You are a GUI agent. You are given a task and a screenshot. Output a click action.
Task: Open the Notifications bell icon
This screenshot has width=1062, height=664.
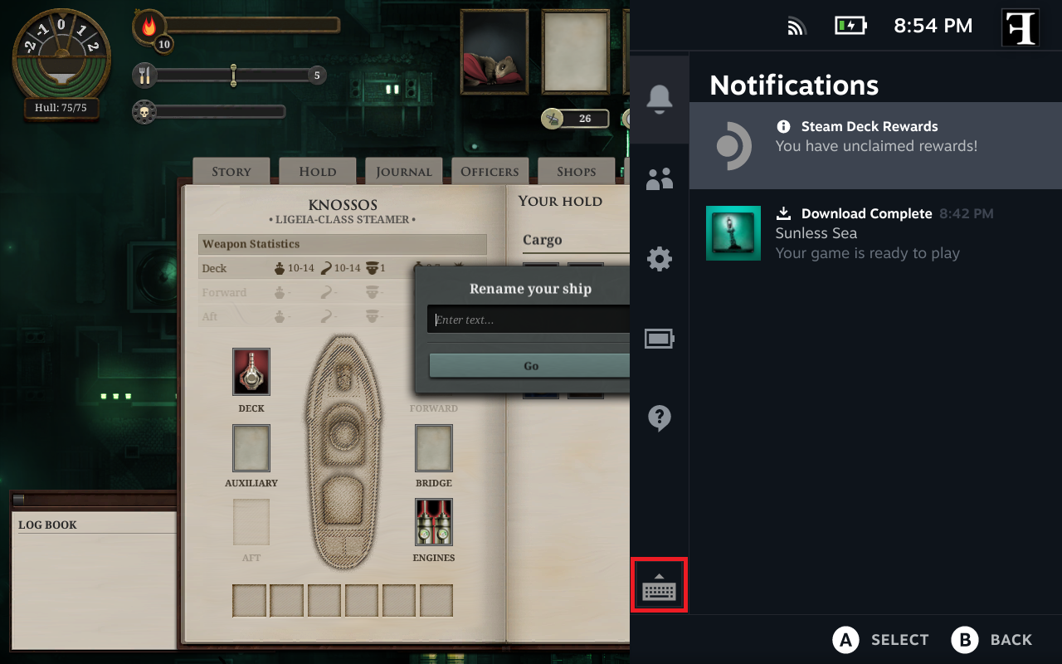point(660,99)
